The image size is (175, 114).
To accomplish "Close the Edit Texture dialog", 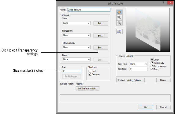I will pyautogui.click(x=170, y=2).
